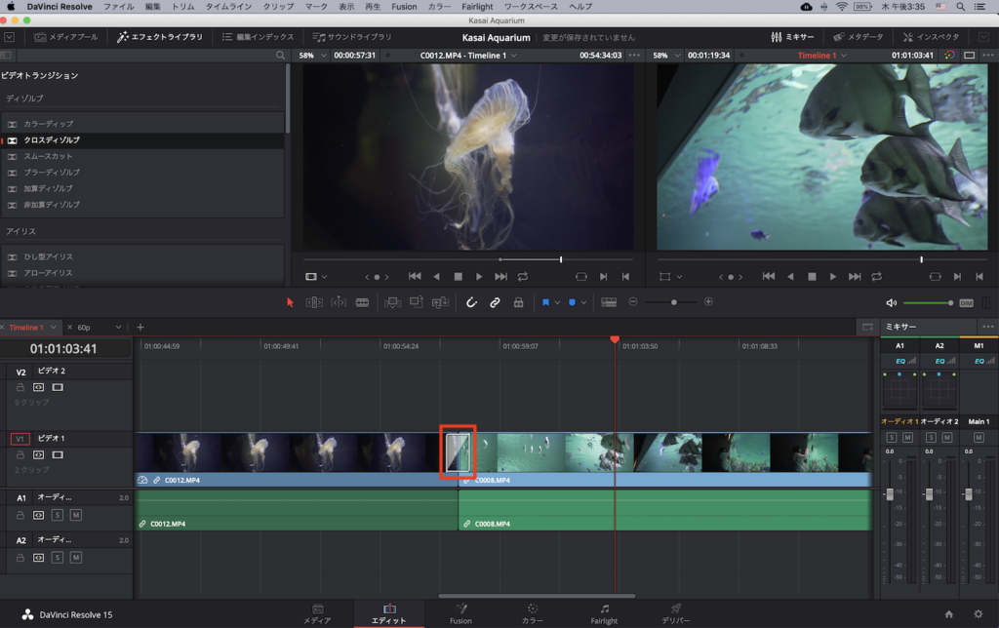Mute audio track A1 in the timeline header
Image resolution: width=999 pixels, height=628 pixels.
click(x=75, y=514)
